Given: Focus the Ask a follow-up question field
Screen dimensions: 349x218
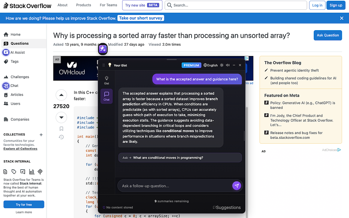Looking at the screenshot, I should (175, 186).
